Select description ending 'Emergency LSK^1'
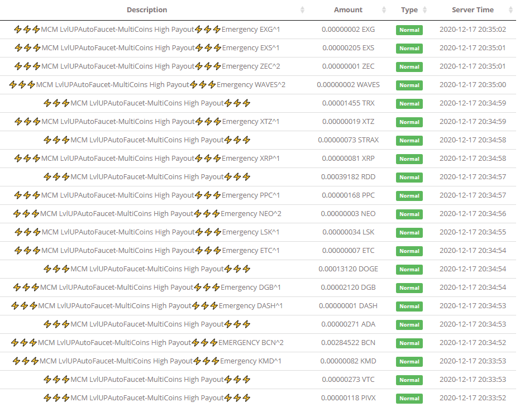Screen dimensions: 520x407 (x=147, y=232)
